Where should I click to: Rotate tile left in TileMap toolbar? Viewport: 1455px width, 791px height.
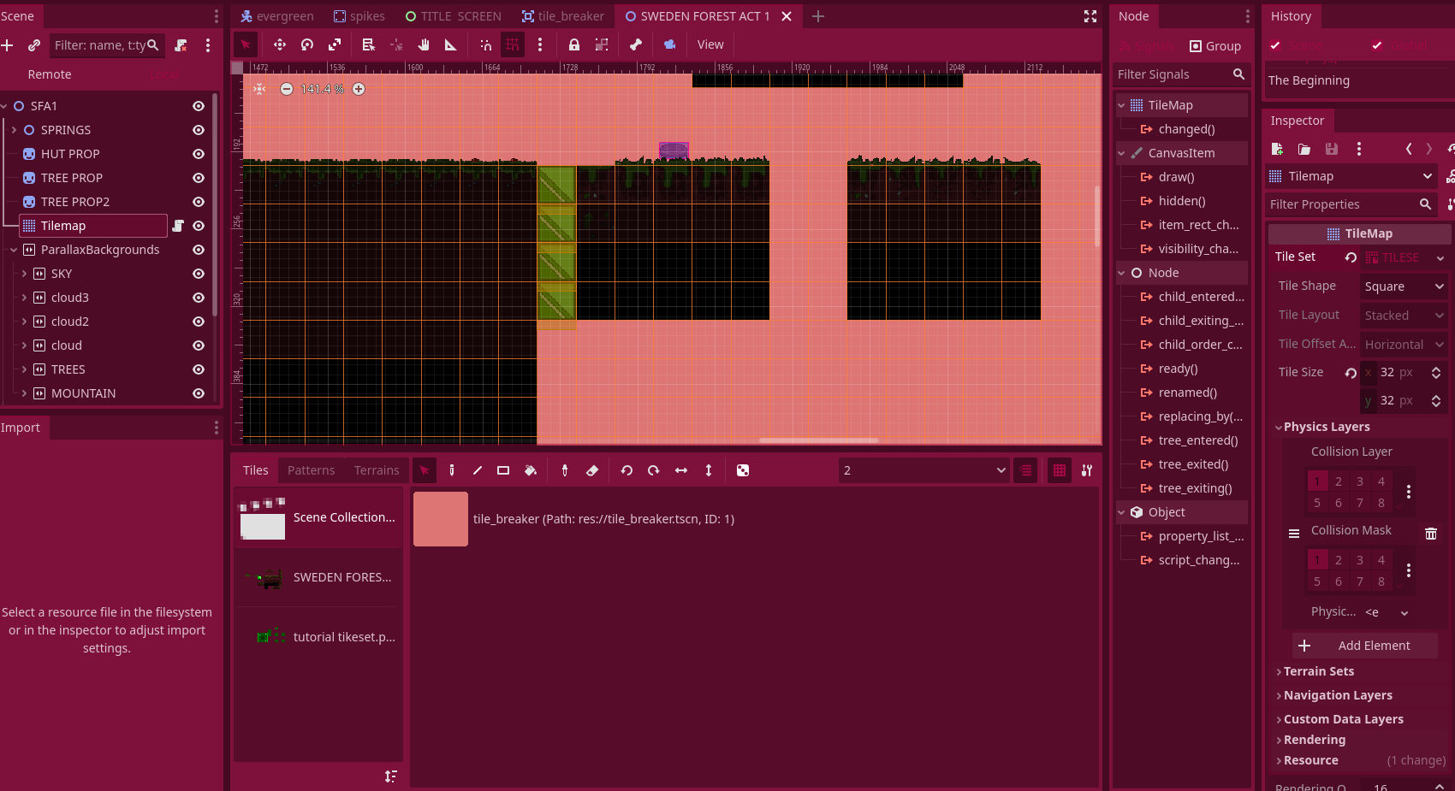tap(627, 470)
